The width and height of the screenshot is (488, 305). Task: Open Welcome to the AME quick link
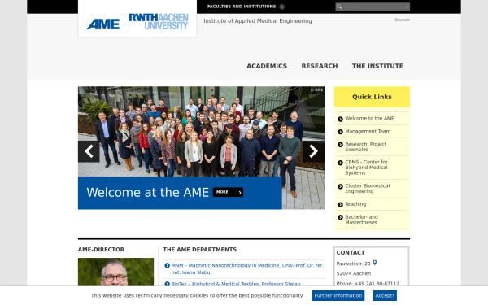(x=369, y=118)
